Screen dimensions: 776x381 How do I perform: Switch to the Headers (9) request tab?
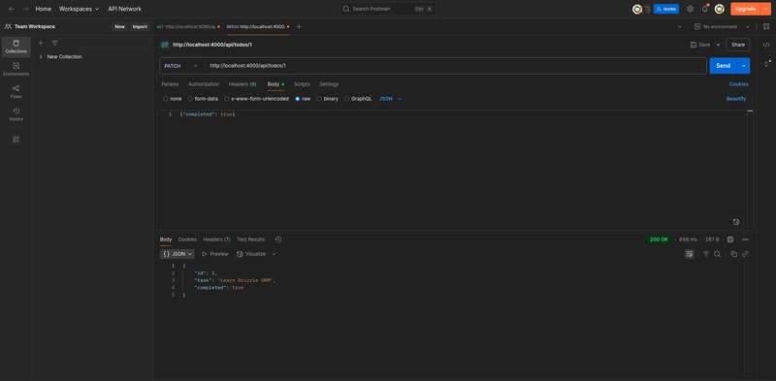tap(242, 84)
